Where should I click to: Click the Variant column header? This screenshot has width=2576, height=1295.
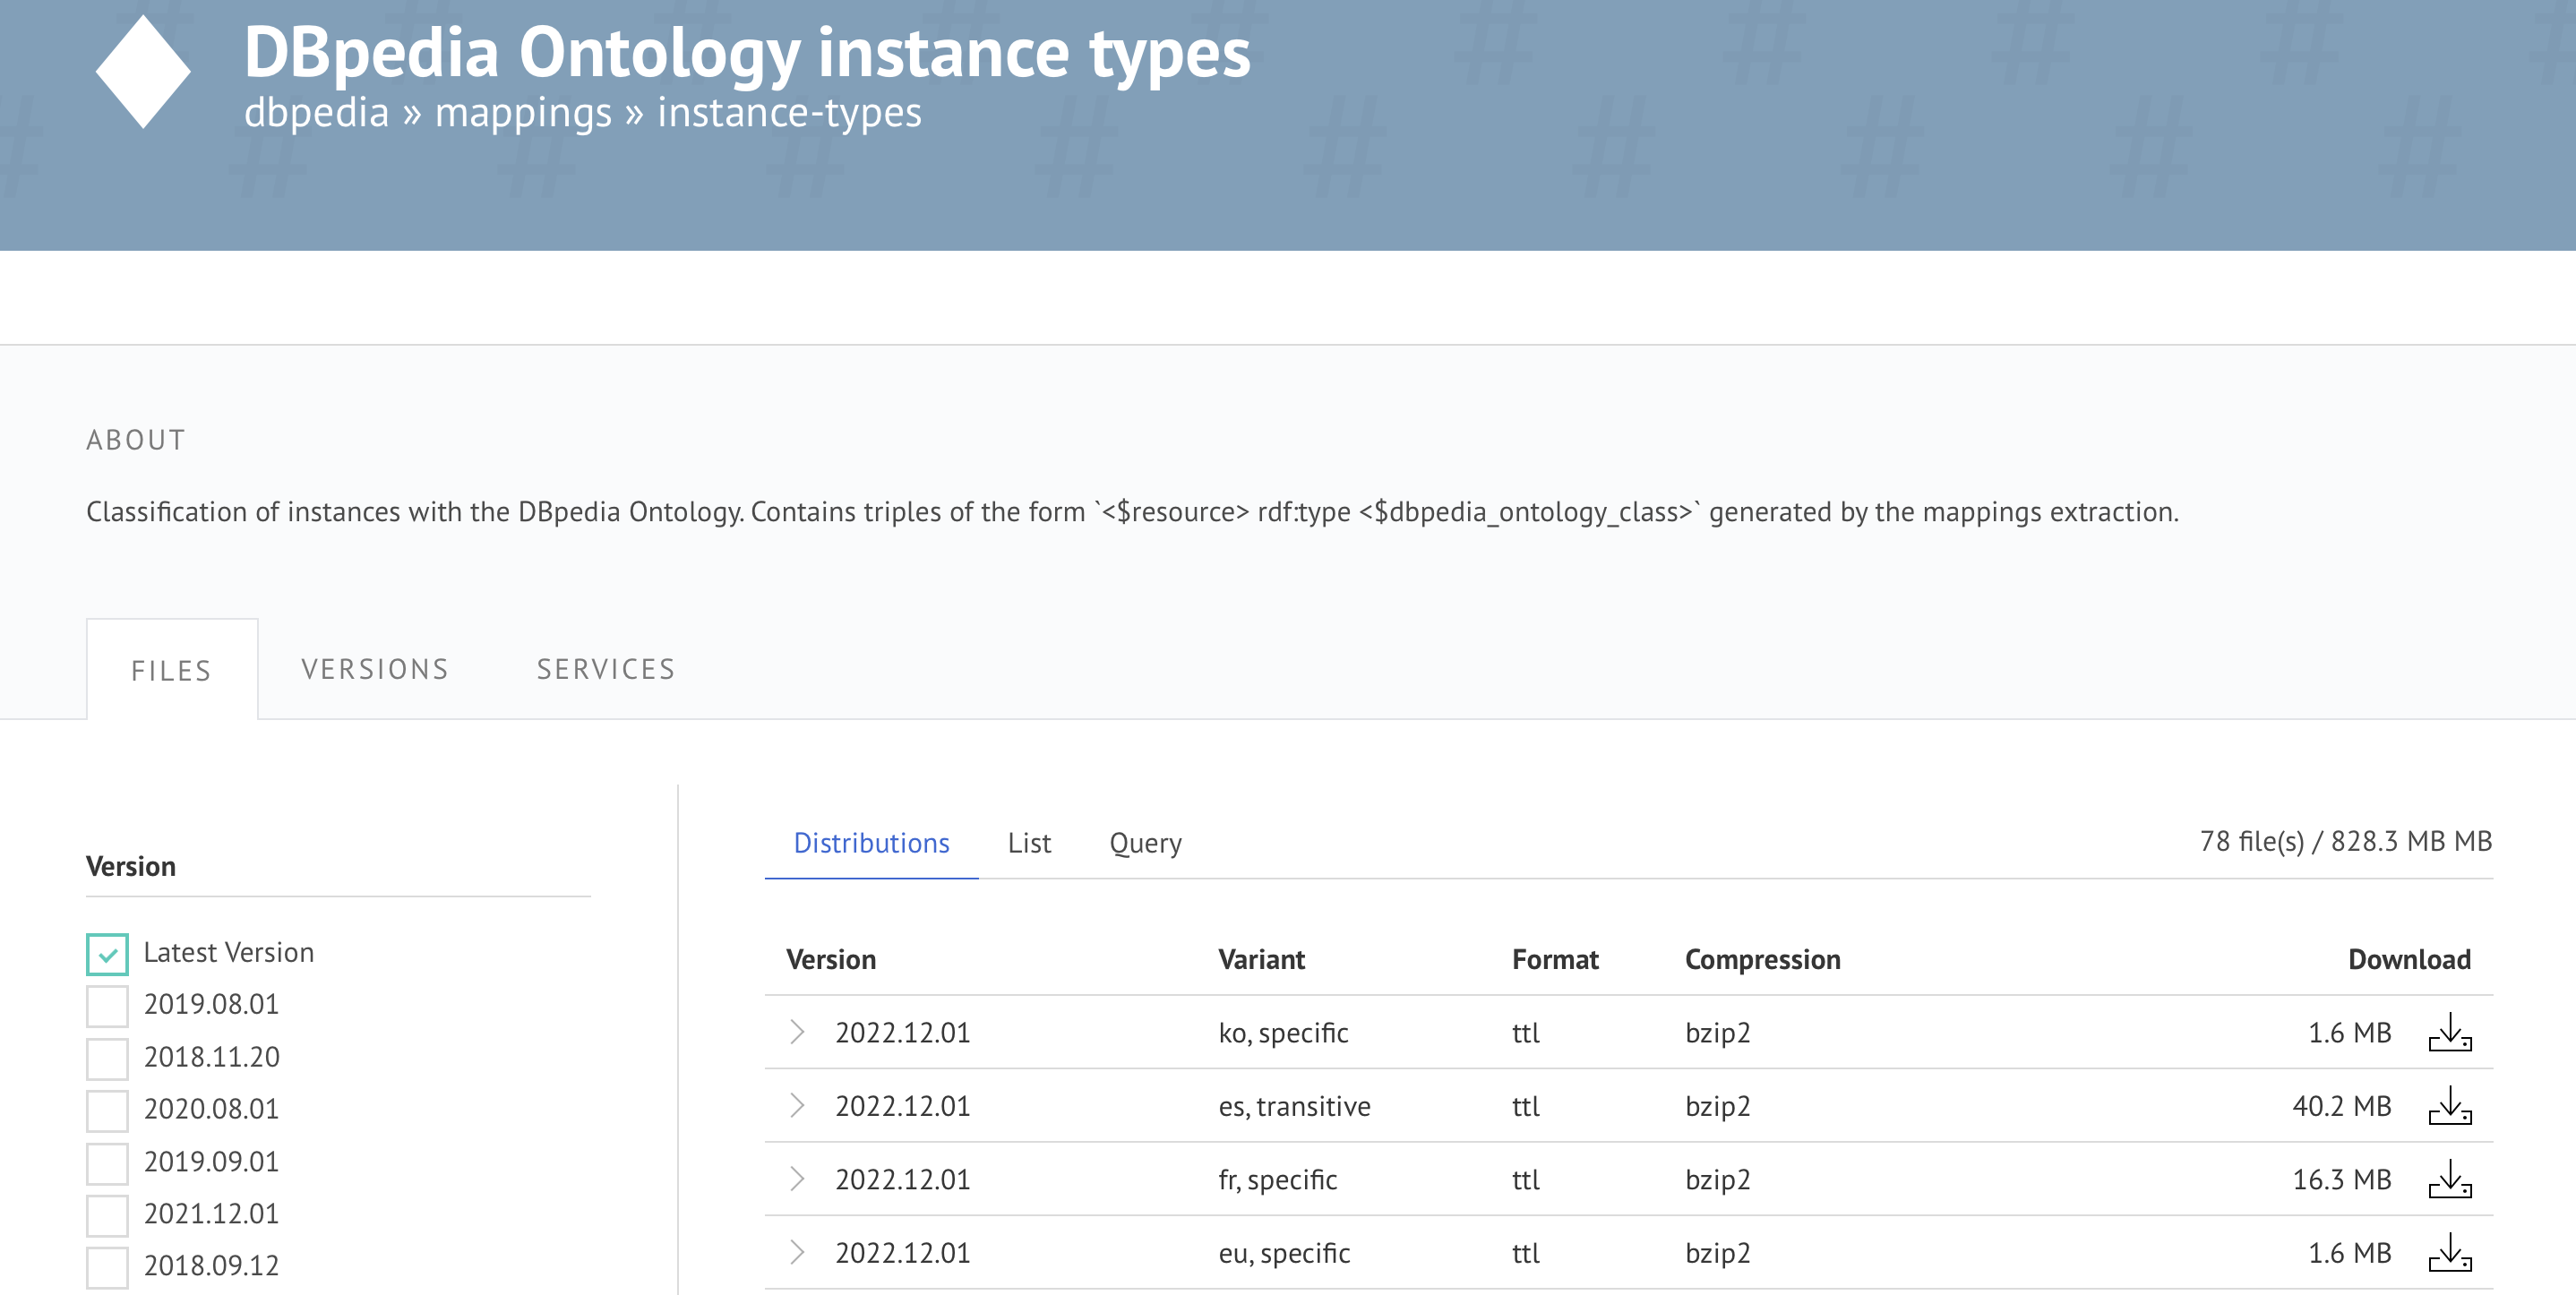click(x=1261, y=960)
